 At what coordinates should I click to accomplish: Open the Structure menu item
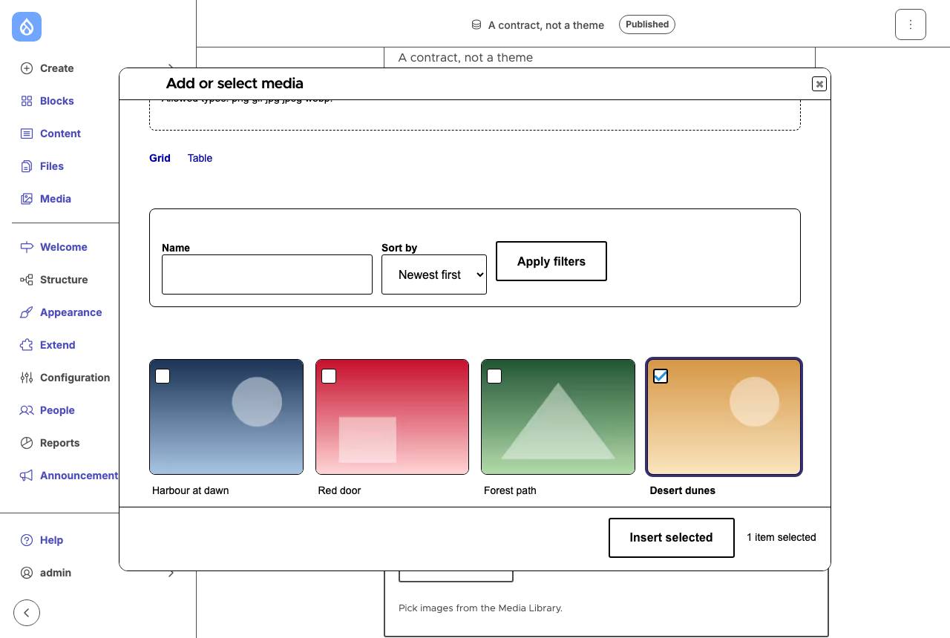(64, 280)
